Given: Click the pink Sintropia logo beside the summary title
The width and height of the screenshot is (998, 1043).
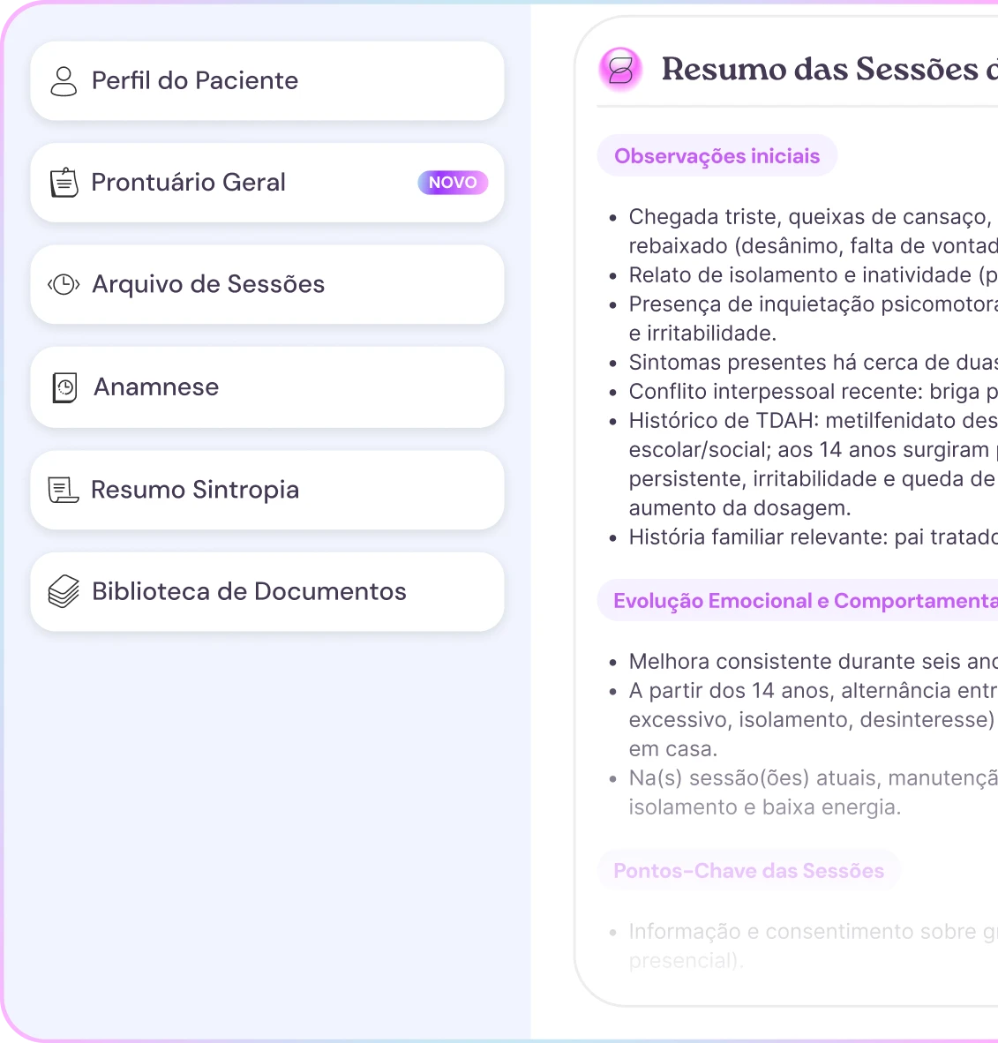Looking at the screenshot, I should pyautogui.click(x=620, y=70).
